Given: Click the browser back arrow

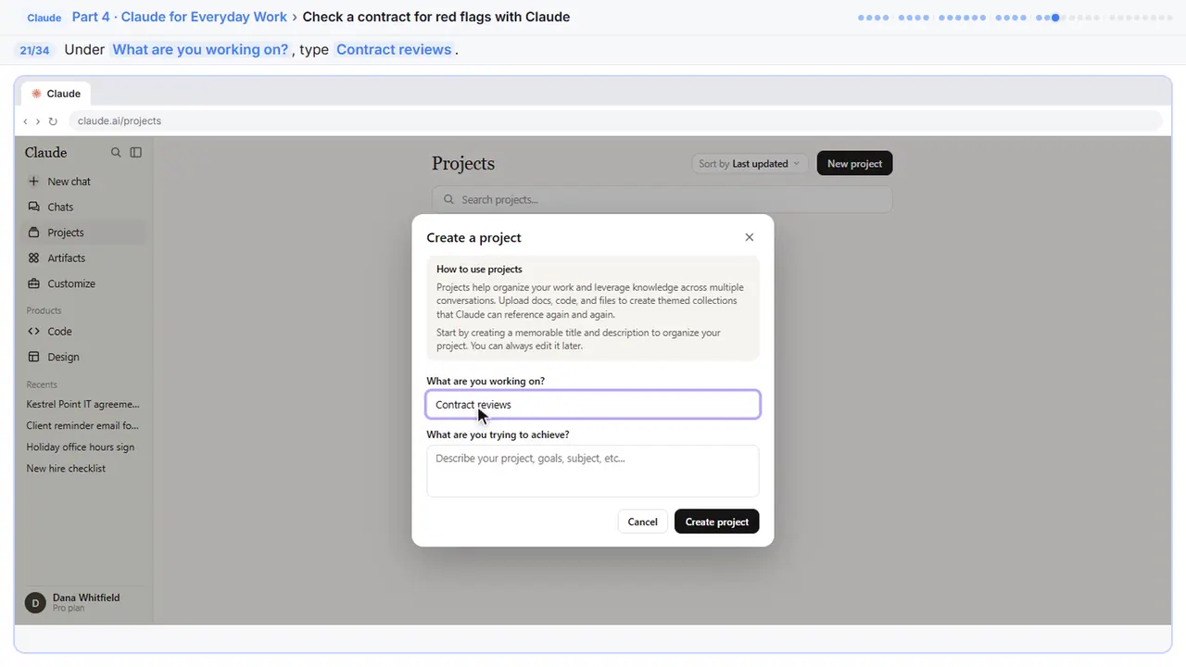Looking at the screenshot, I should click(x=25, y=121).
